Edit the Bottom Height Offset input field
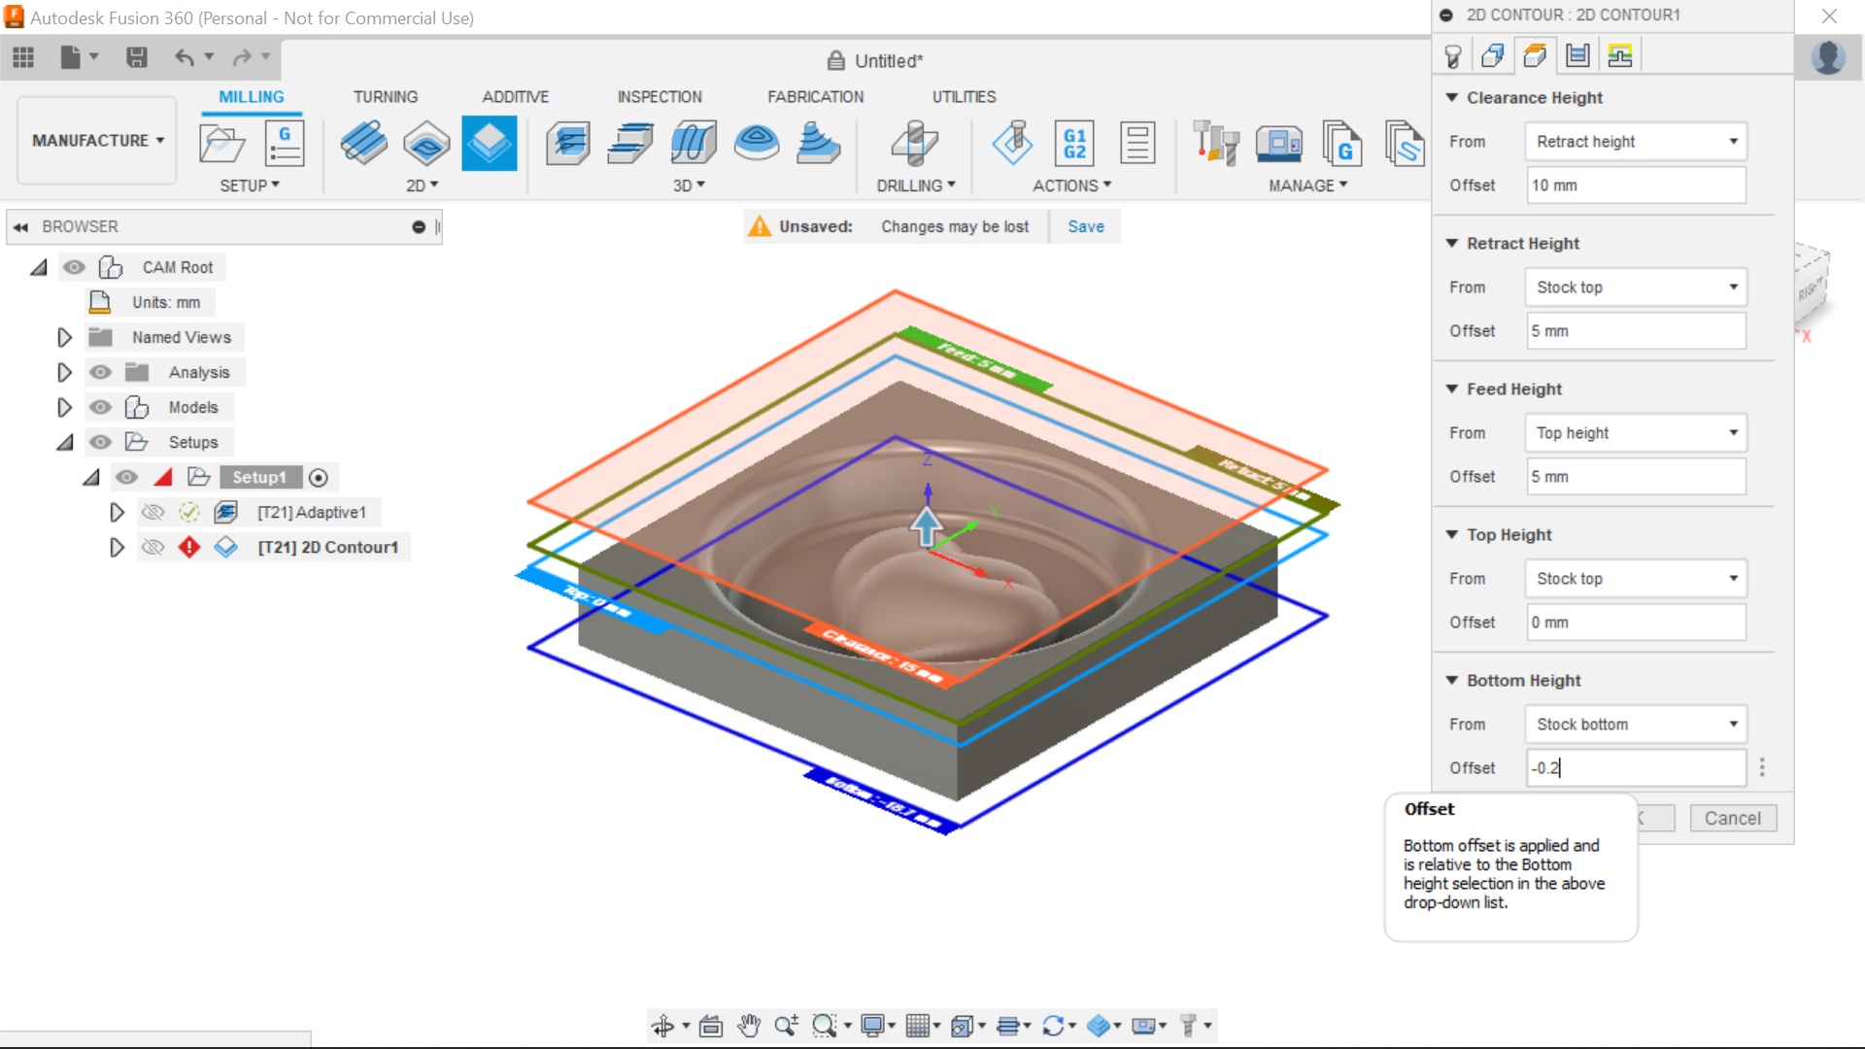1865x1049 pixels. click(1635, 767)
